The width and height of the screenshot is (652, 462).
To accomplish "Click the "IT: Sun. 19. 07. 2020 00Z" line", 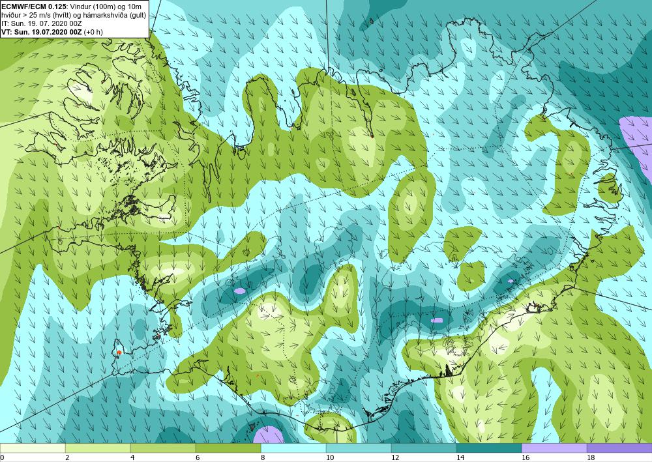I will click(42, 23).
